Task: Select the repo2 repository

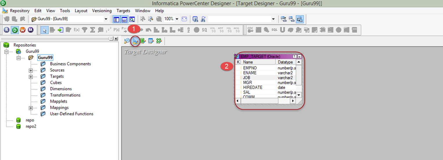Action: 31,126
